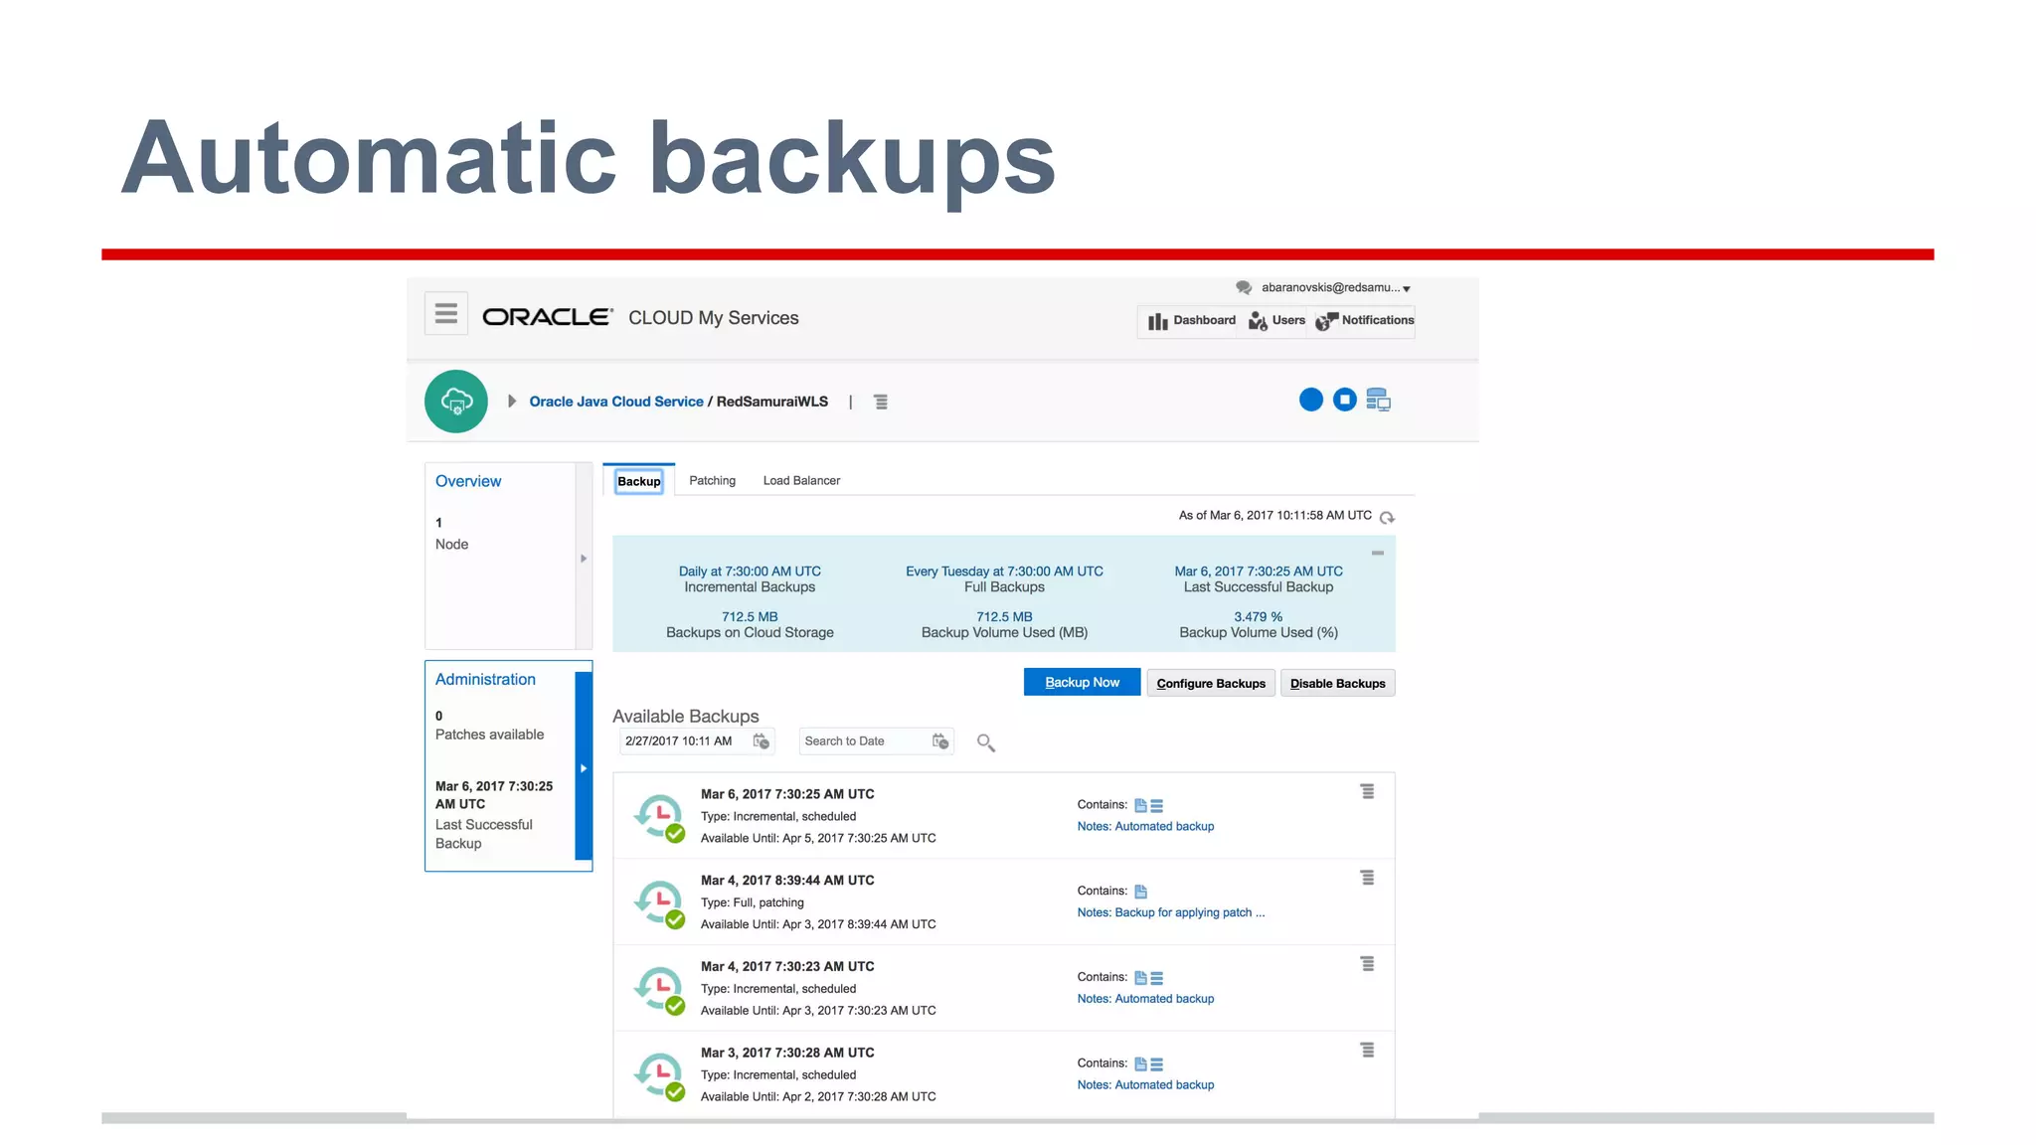Click Mar 4 7:30:23 backup clock icon
Screen dimensions: 2036x1145
(x=659, y=990)
